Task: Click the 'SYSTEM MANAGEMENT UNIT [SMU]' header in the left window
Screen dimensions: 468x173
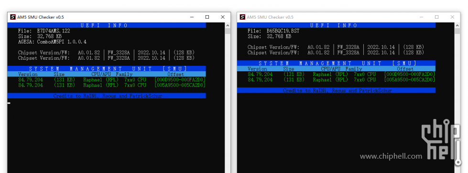Action: 107,69
